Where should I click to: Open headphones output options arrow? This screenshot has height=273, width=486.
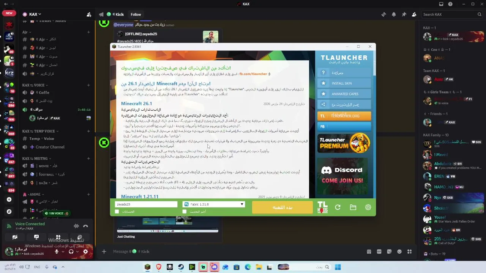point(77,251)
